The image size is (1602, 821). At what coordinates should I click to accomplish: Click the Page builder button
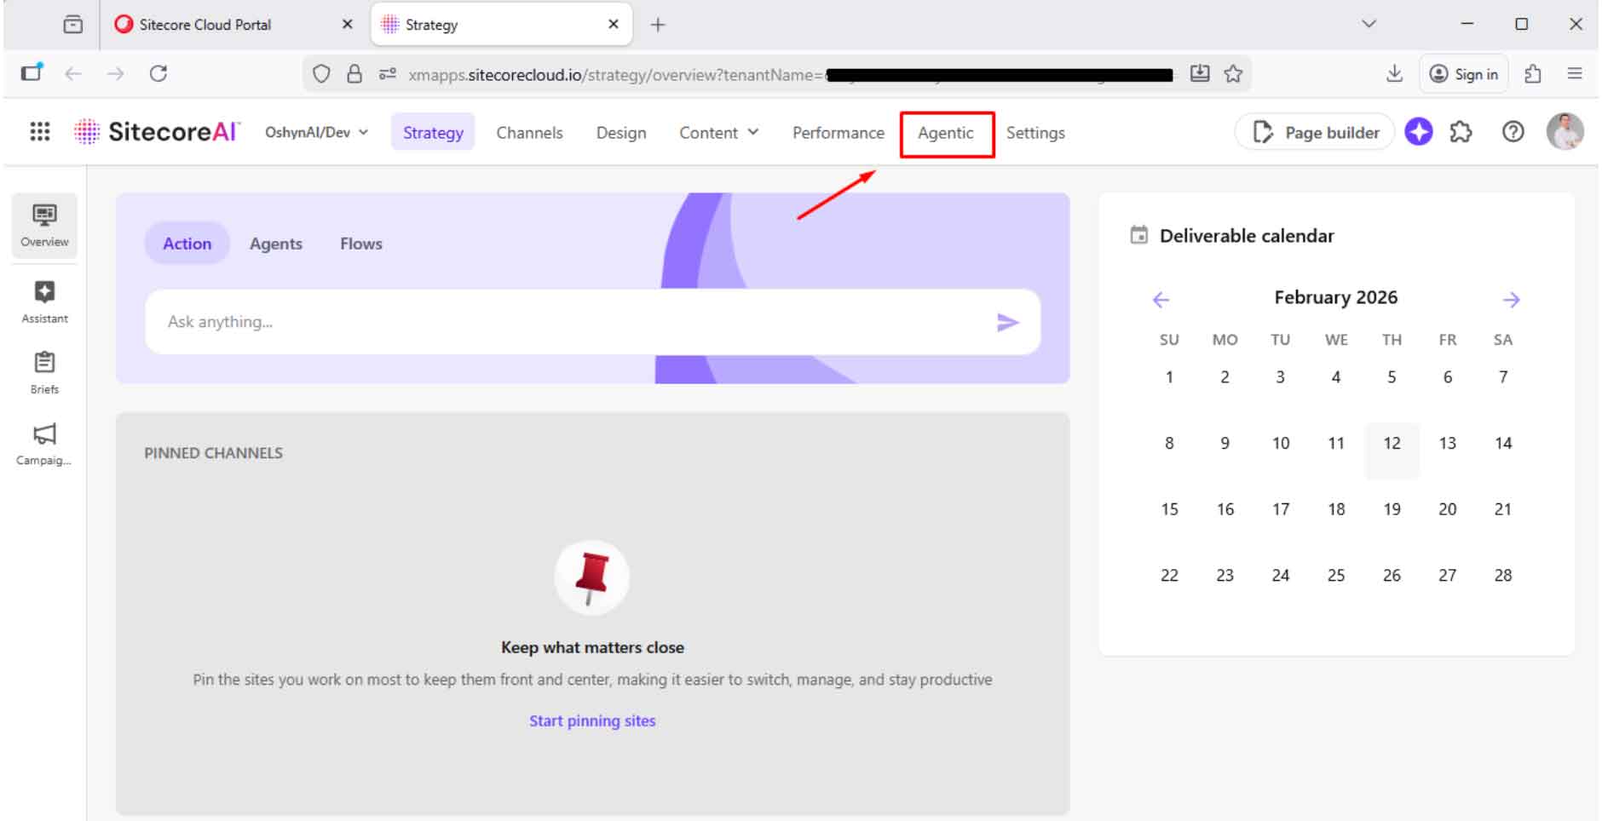(1315, 132)
